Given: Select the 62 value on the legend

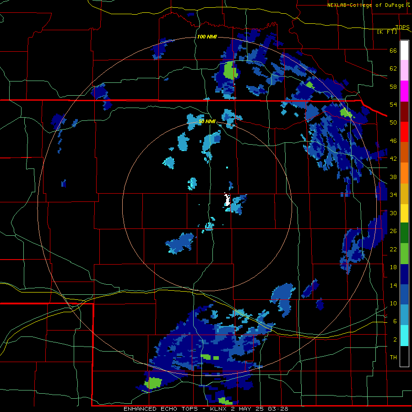Looking at the screenshot, I should coord(393,69).
